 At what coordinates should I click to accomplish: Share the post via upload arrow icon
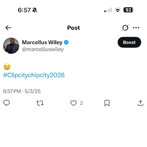[x=140, y=103]
